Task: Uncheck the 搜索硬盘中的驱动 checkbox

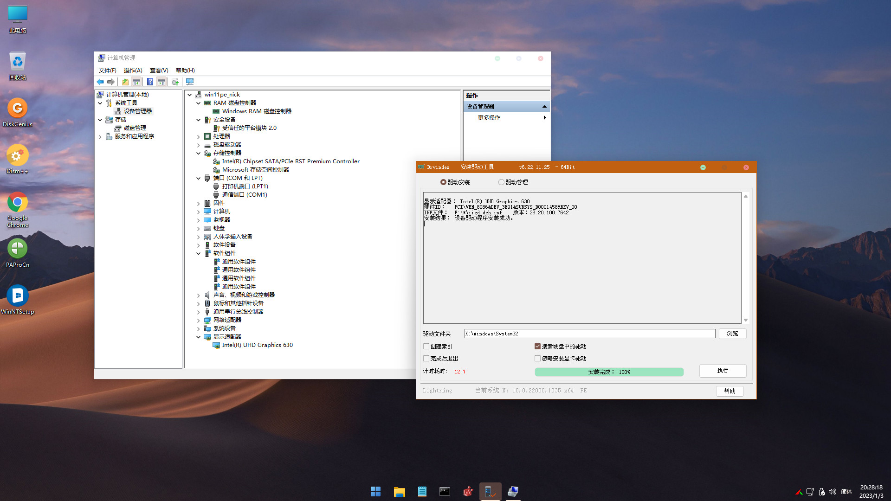Action: click(x=537, y=347)
